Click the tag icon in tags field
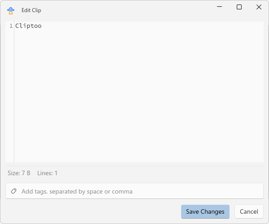 click(x=13, y=191)
